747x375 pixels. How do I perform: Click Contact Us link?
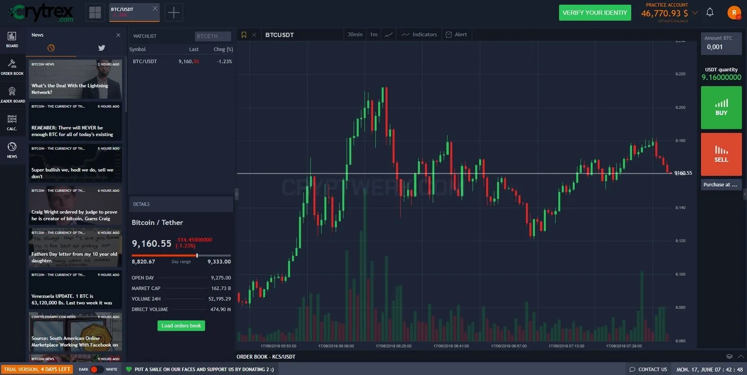[648, 369]
